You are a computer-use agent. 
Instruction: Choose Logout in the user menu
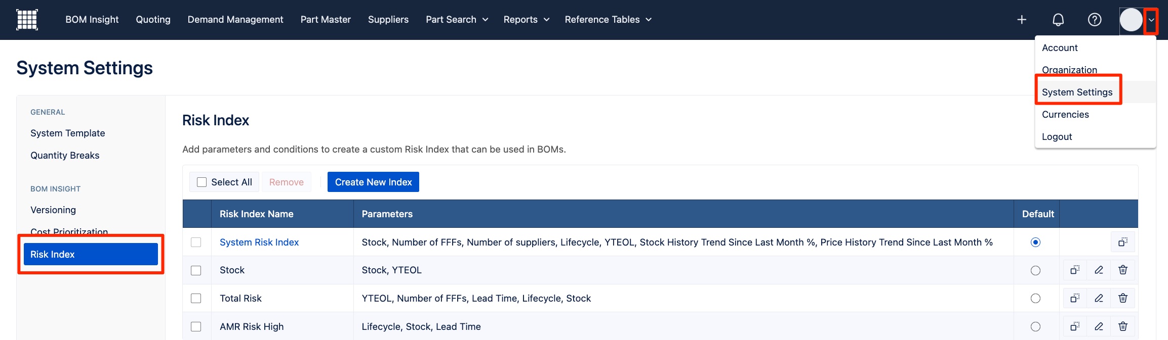(x=1057, y=137)
